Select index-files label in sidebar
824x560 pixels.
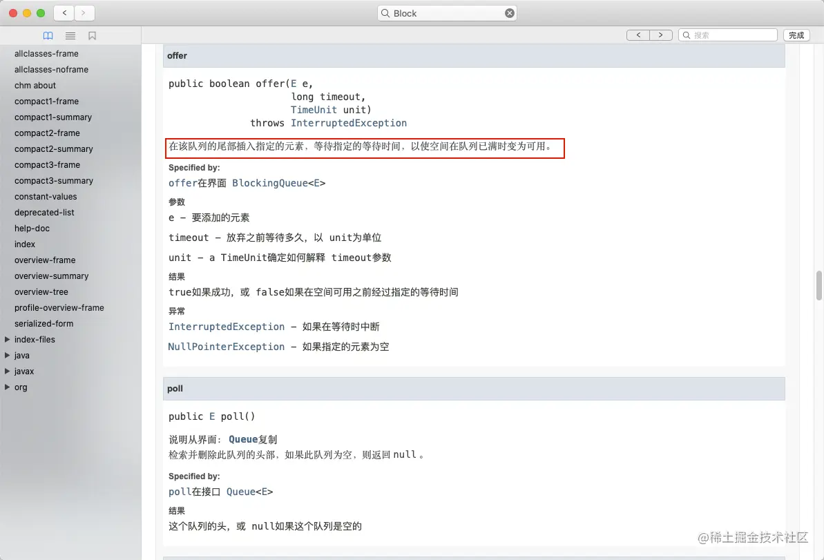pyautogui.click(x=35, y=339)
